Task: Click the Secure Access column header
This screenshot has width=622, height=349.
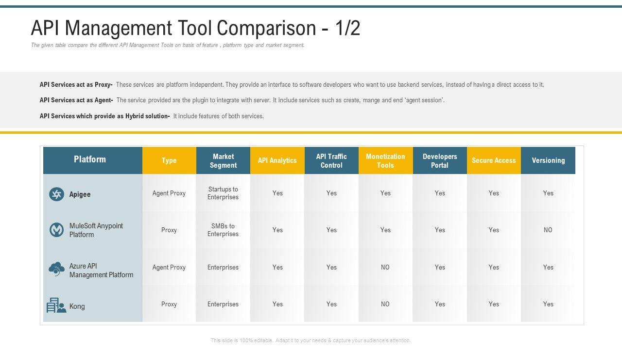Action: tap(494, 160)
